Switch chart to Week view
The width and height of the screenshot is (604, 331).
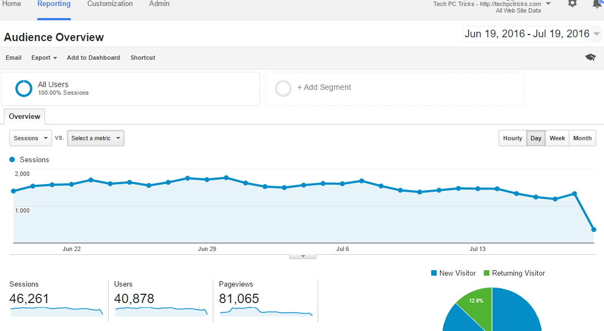[x=557, y=138]
